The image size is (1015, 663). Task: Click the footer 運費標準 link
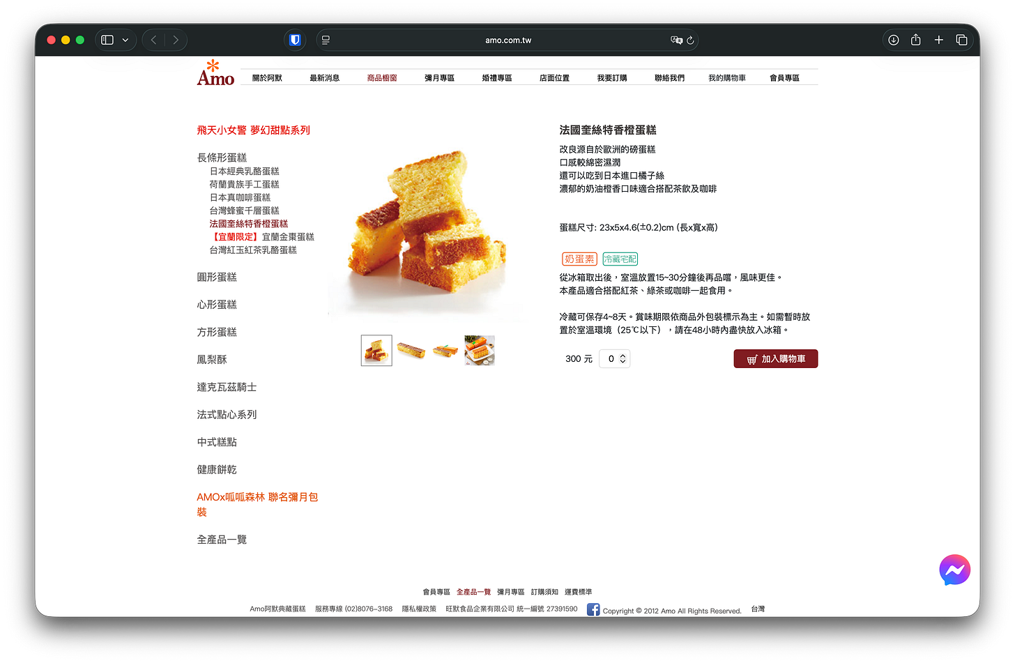579,592
